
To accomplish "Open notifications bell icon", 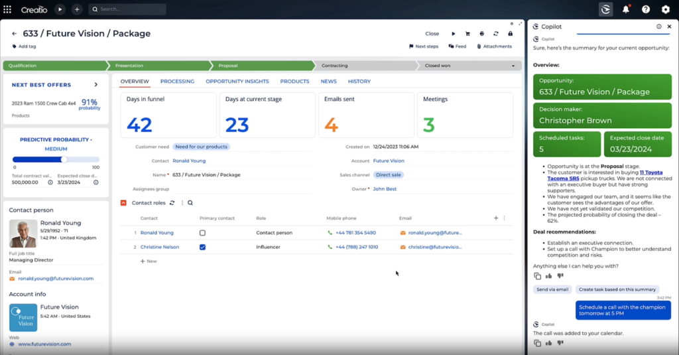I will coord(626,9).
